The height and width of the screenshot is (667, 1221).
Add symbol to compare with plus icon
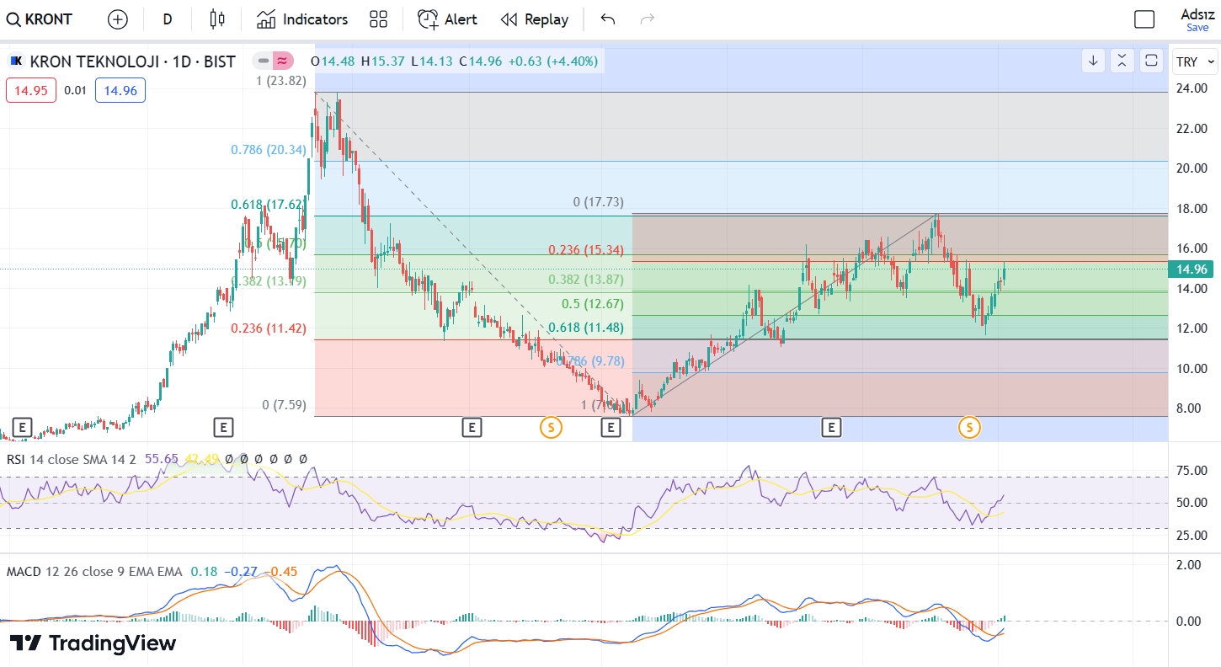point(118,19)
